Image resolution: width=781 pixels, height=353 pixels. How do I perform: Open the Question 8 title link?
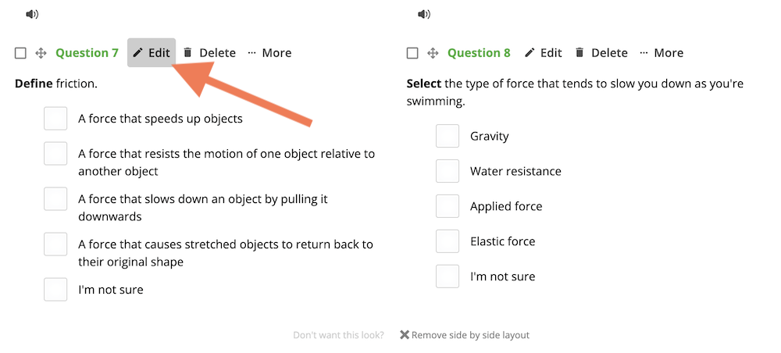[x=480, y=53]
